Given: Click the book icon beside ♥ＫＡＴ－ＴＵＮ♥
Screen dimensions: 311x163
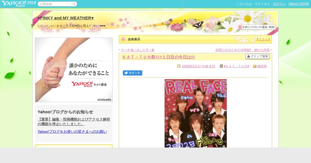Looking at the screenshot, I should pyautogui.click(x=221, y=66).
